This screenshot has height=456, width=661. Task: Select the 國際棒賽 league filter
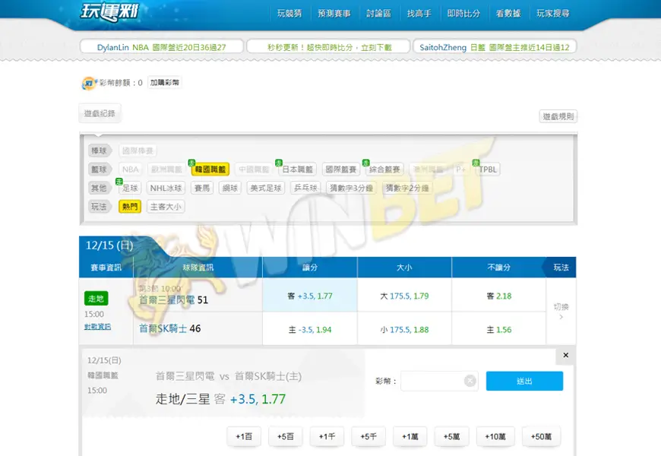(x=138, y=150)
